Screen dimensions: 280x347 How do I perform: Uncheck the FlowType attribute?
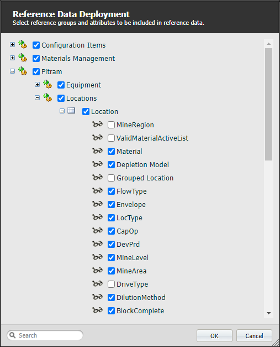tap(111, 191)
